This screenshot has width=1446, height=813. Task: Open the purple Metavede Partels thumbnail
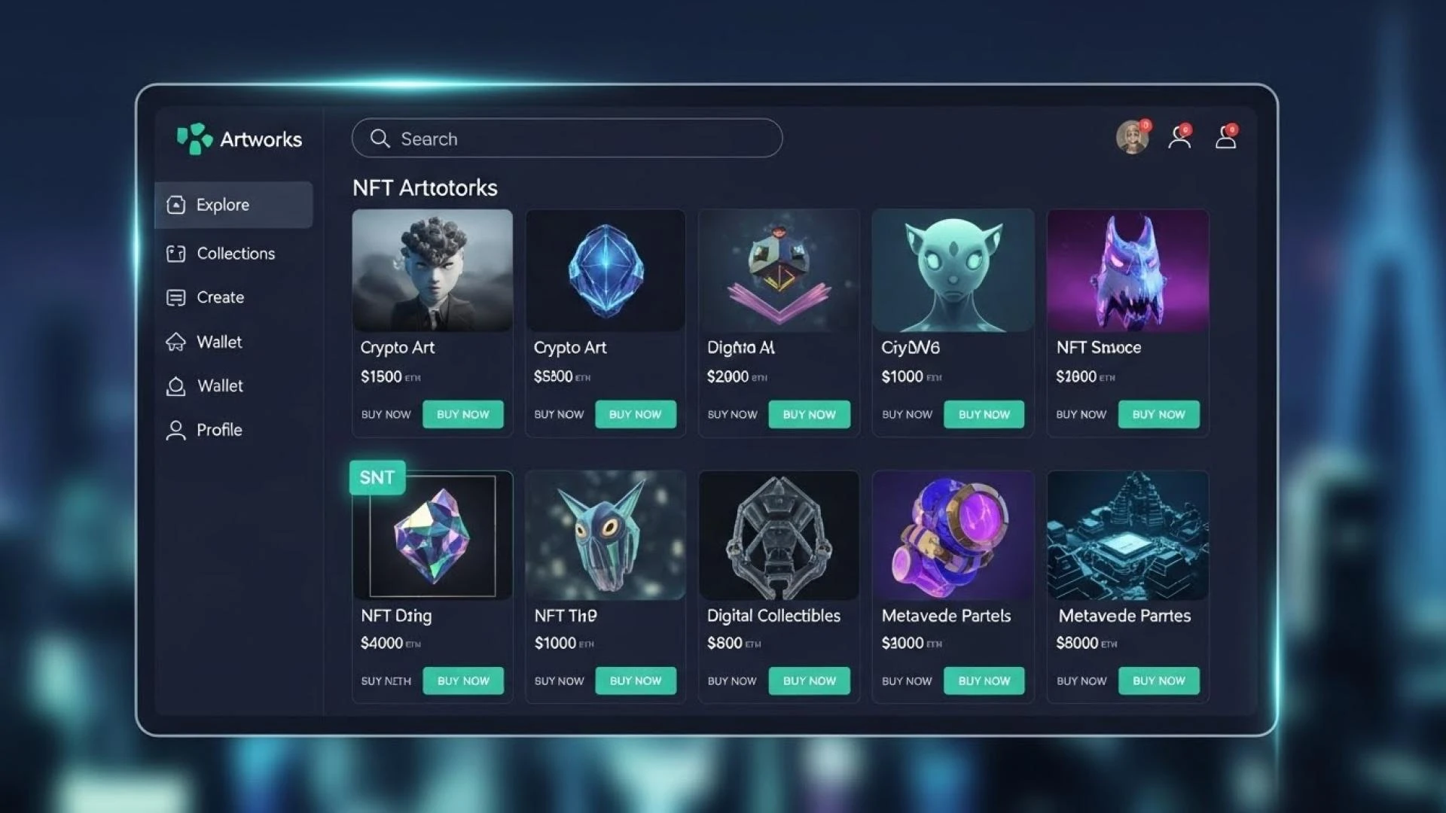(953, 535)
